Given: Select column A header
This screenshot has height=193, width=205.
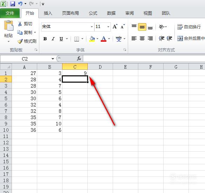Looking at the screenshot, I should 24,67.
